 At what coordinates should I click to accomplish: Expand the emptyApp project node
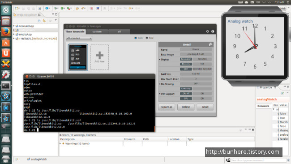coord(14,35)
